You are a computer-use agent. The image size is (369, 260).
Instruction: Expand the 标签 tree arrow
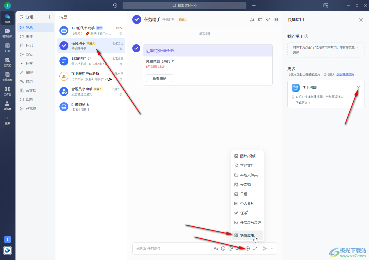(x=22, y=63)
